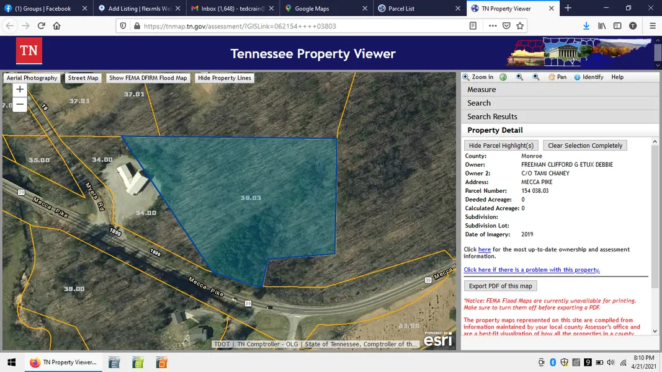Select the Identify info tool
Viewport: 662px width, 372px height.
[x=588, y=77]
